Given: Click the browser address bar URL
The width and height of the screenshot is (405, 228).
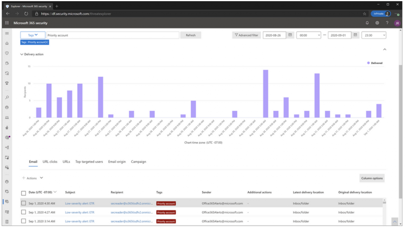Looking at the screenshot, I should 76,14.
